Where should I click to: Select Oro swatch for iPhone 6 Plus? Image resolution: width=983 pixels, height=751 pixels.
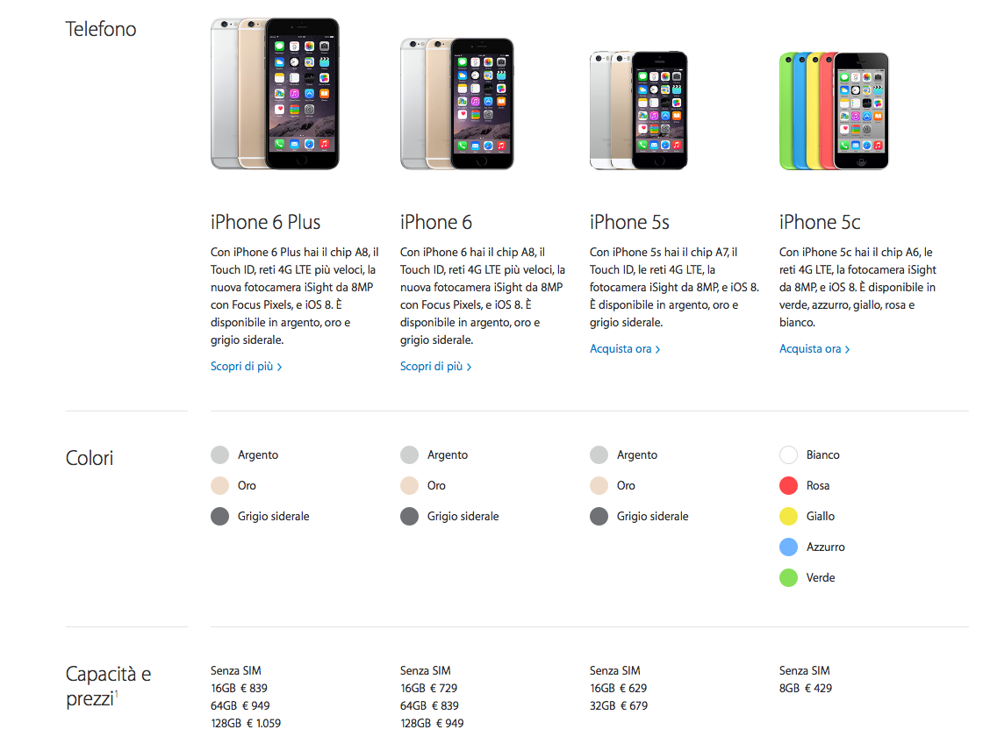point(220,485)
